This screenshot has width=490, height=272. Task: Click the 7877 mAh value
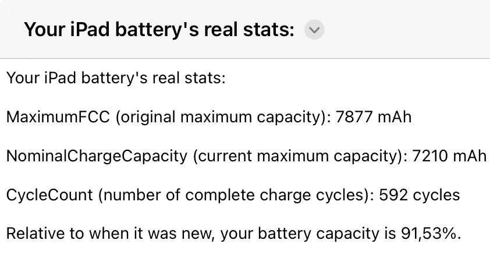tap(374, 117)
